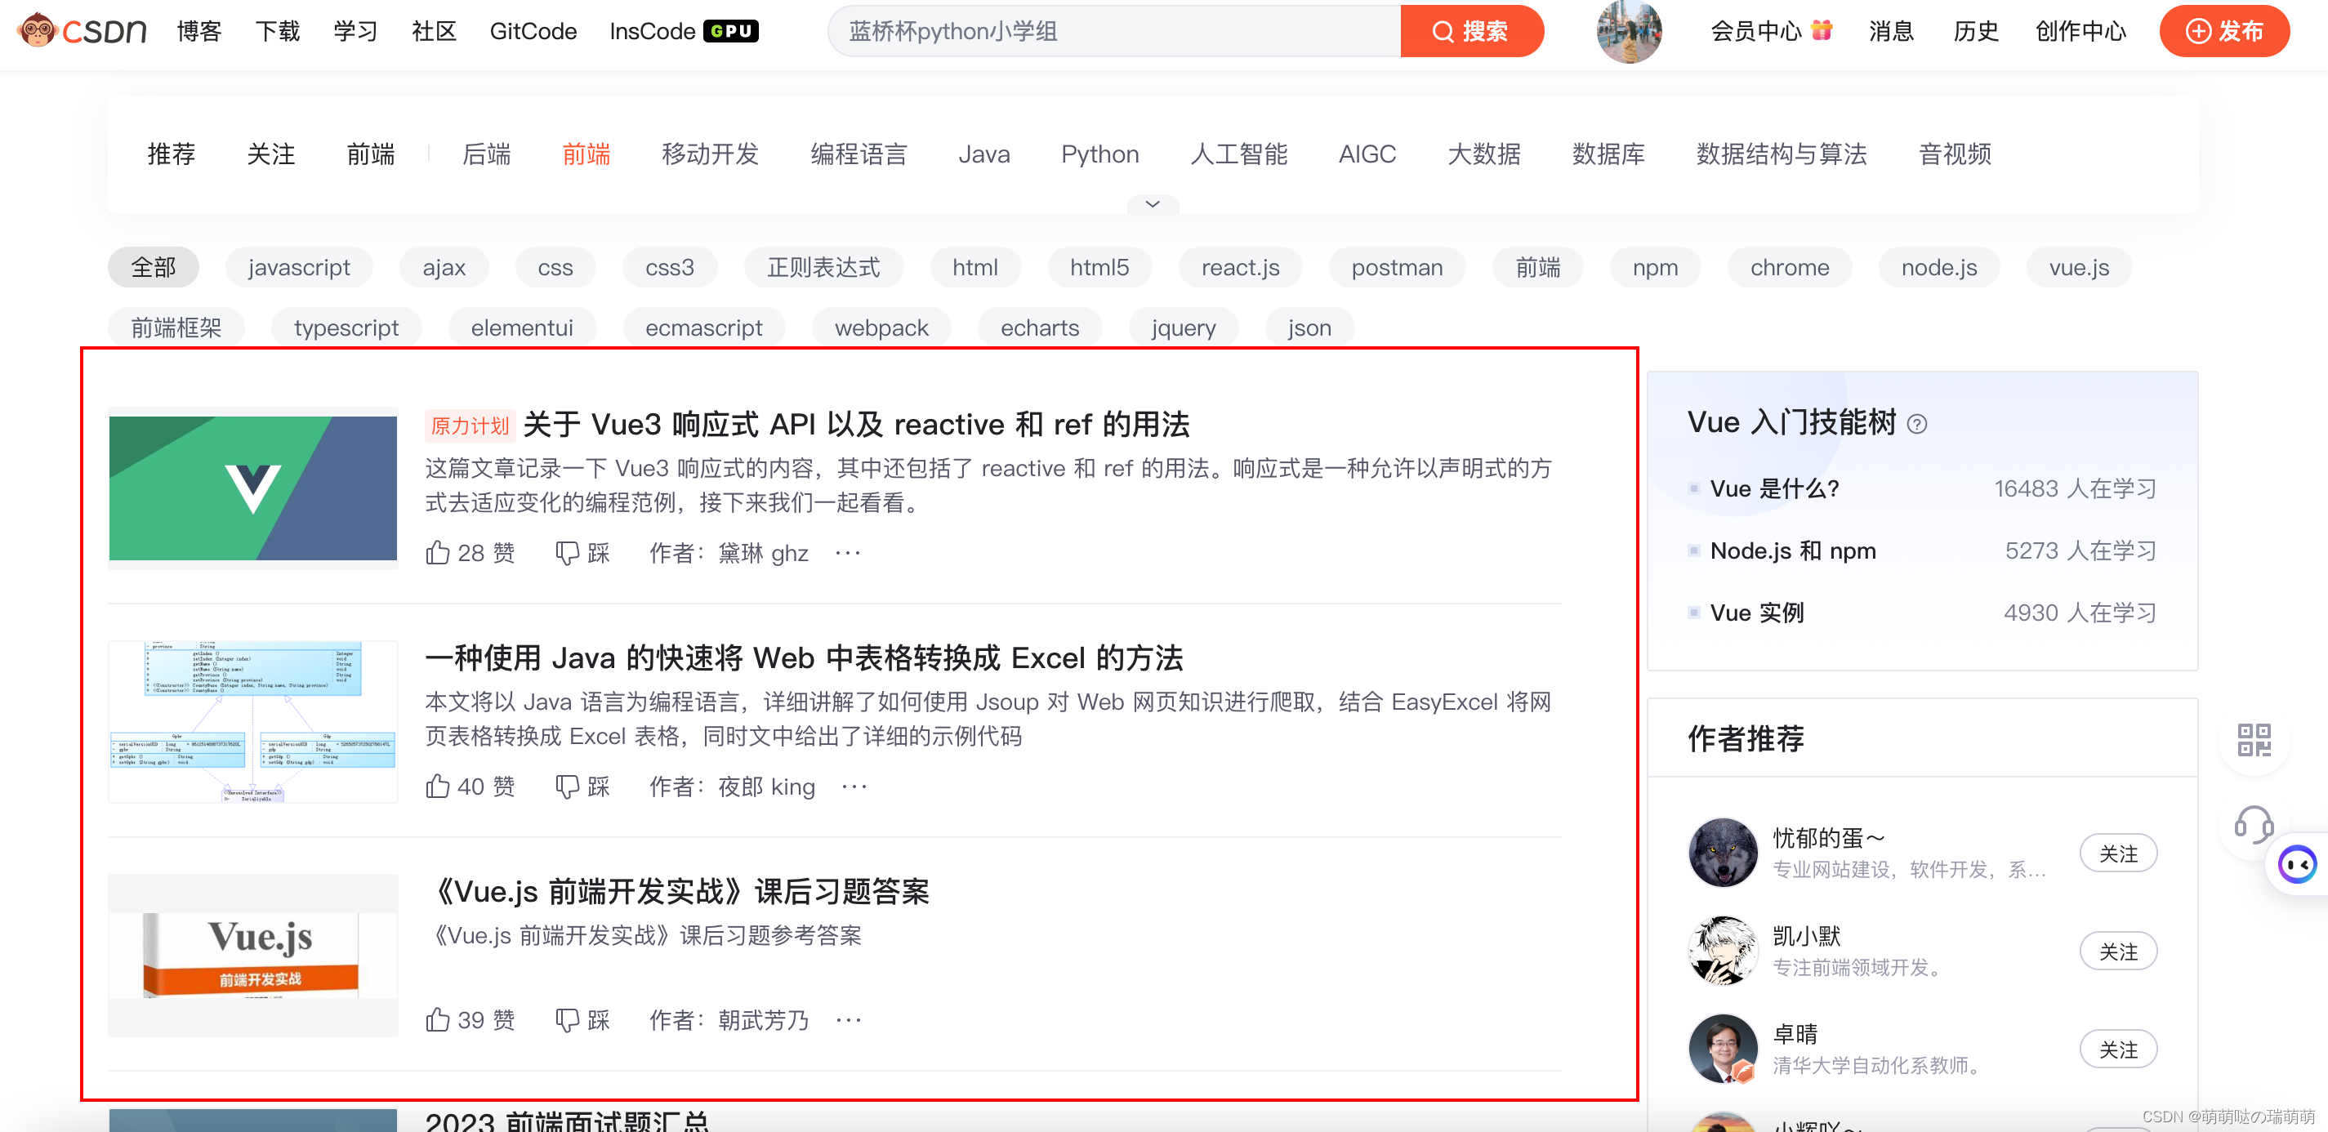Follow author 卓晴
The image size is (2328, 1132).
click(2117, 1050)
